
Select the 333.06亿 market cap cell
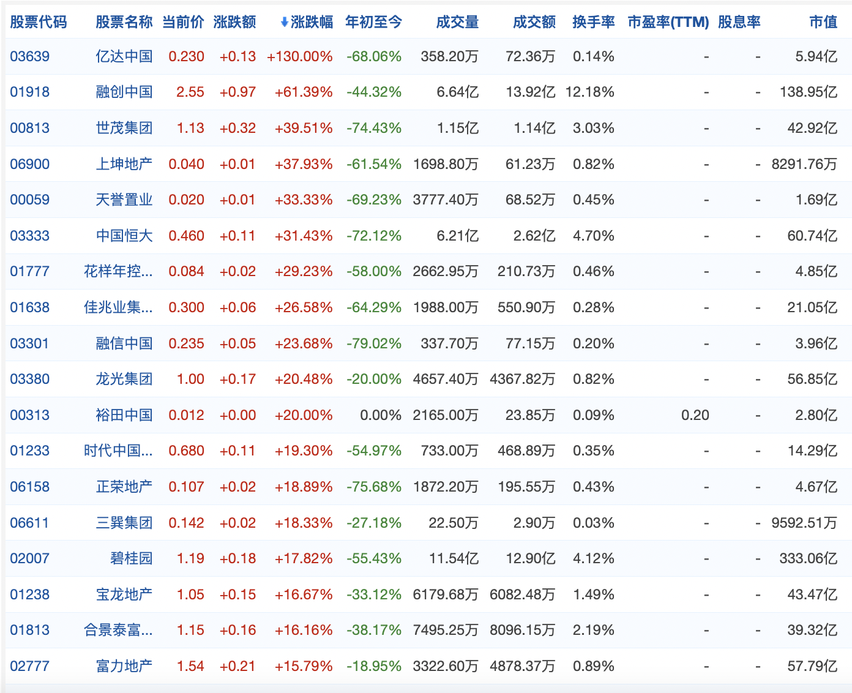pos(809,558)
